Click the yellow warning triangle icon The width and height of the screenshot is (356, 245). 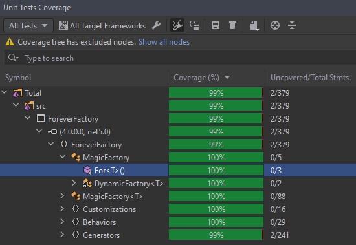click(10, 42)
